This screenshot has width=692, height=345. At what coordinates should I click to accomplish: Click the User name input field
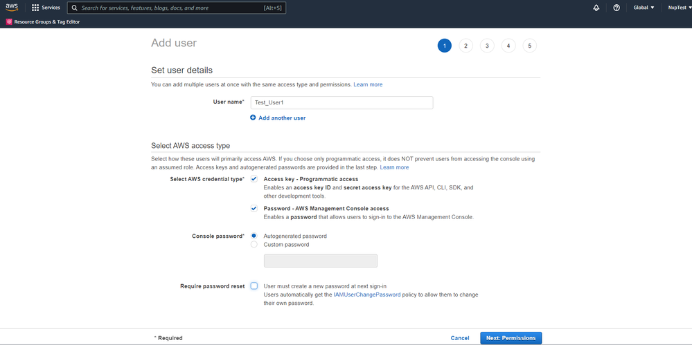click(341, 102)
